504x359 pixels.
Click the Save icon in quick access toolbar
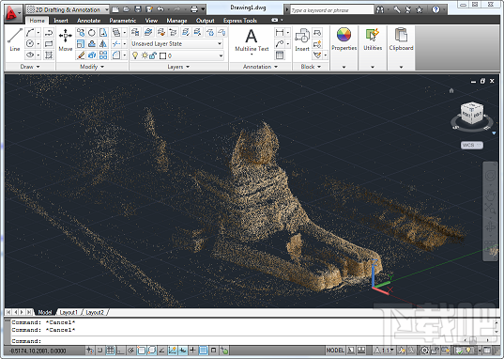[x=138, y=9]
